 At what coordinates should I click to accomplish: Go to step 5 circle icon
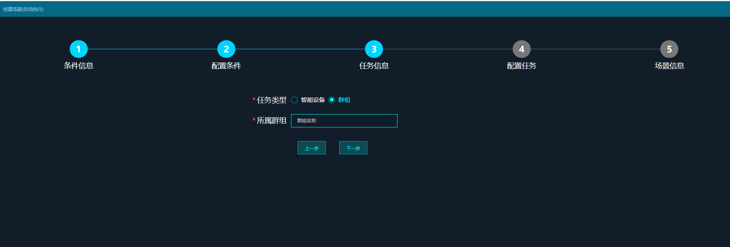tap(669, 49)
